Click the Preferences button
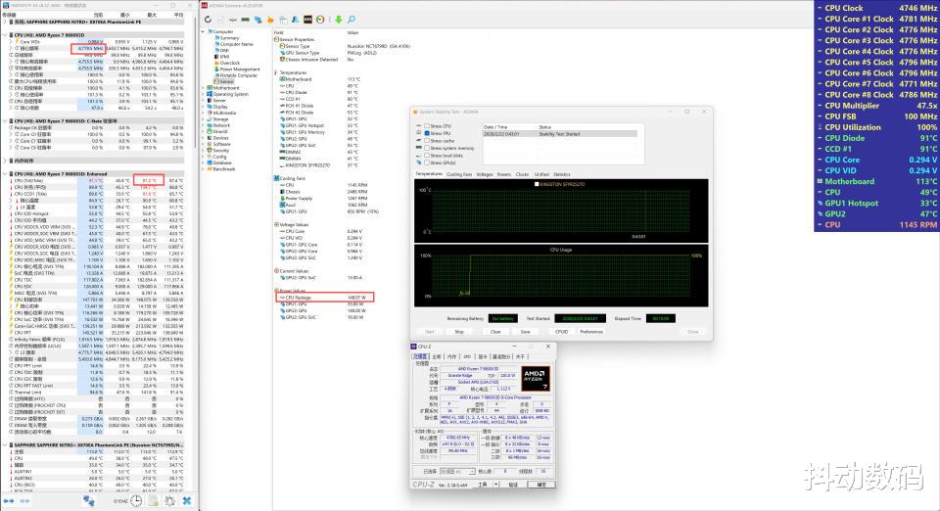This screenshot has width=940, height=511. pyautogui.click(x=591, y=332)
